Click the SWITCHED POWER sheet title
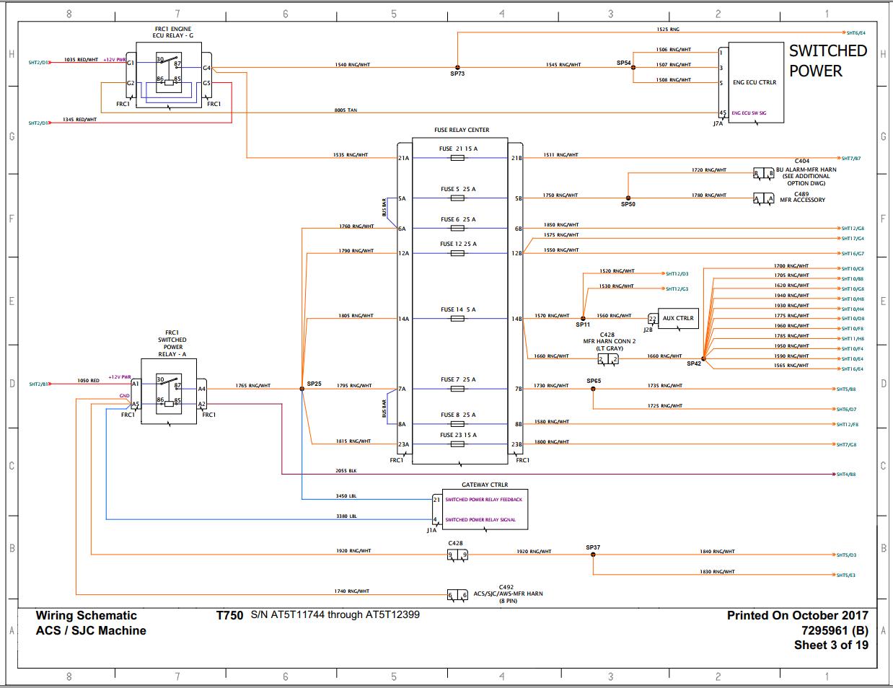 pos(827,61)
